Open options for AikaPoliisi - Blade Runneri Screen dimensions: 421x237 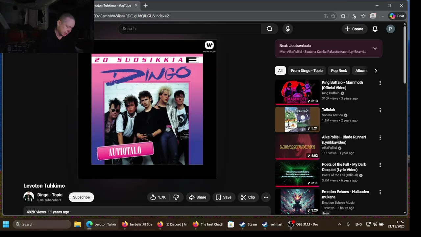pos(380,138)
